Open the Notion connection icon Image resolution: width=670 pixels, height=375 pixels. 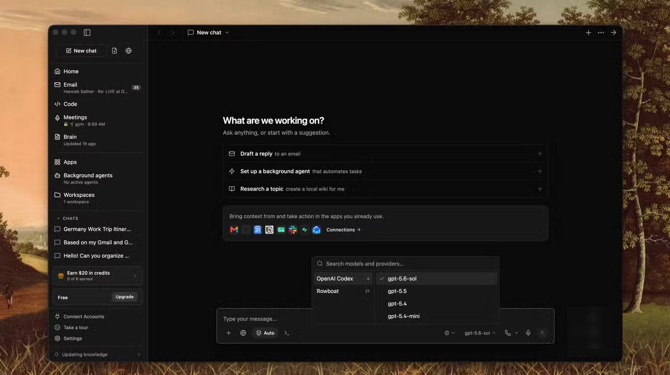click(269, 230)
